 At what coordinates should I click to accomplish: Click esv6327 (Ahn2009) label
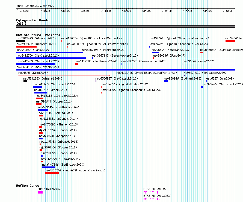coord(220,78)
